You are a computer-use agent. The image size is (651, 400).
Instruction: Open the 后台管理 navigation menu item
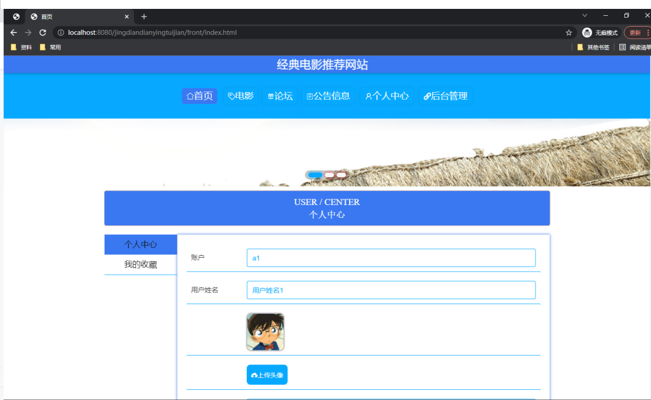[445, 96]
